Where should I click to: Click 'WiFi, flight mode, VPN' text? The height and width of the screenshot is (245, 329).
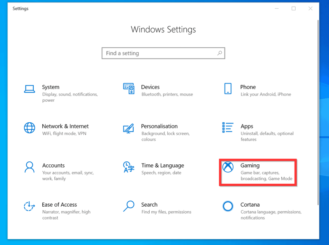click(x=64, y=134)
